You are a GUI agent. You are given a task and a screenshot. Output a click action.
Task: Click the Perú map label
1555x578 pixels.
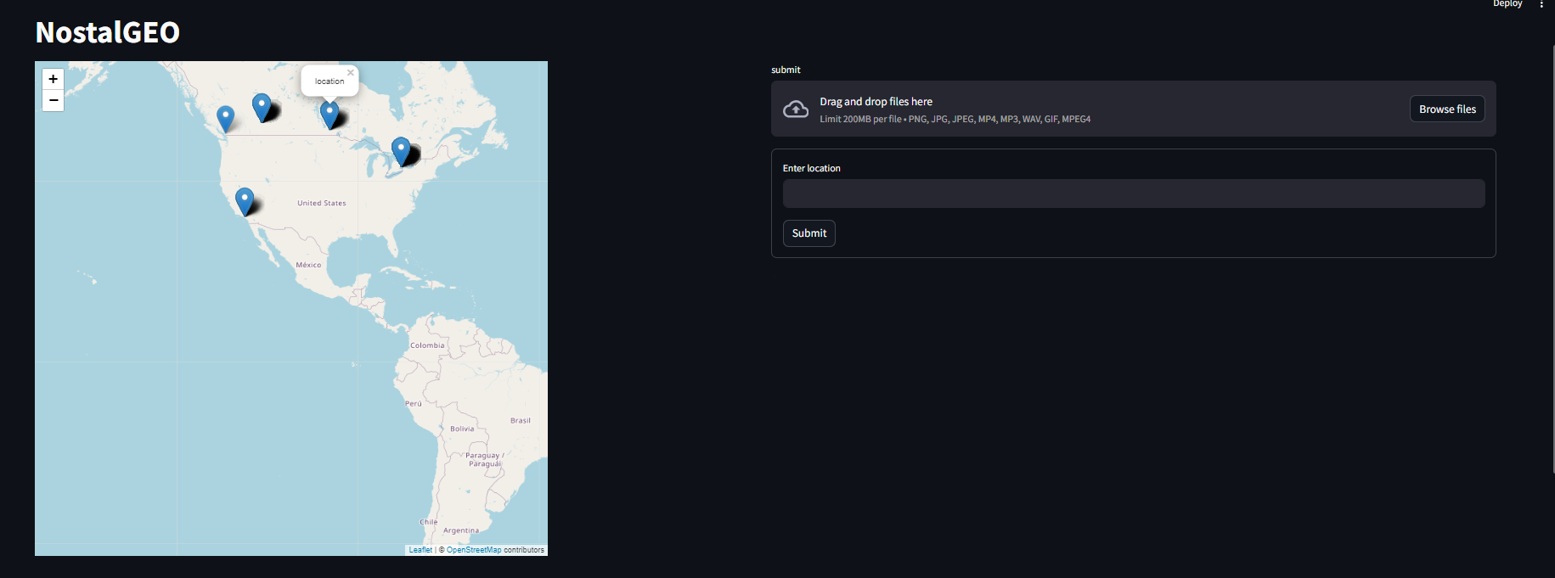coord(414,403)
